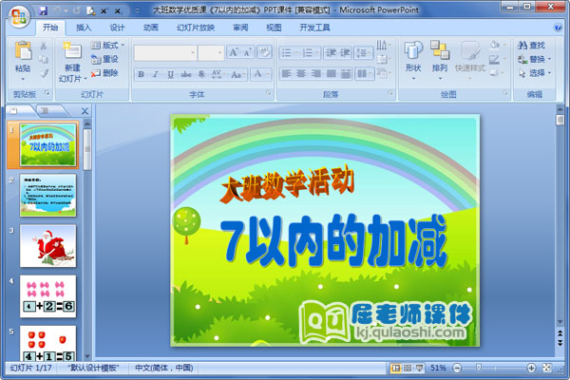Adjust the zoom slider handle
The image size is (570, 380).
coord(479,368)
